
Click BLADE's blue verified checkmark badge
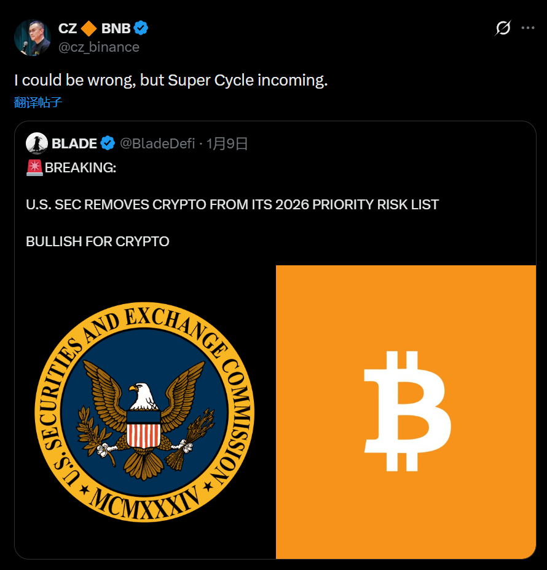pos(108,143)
